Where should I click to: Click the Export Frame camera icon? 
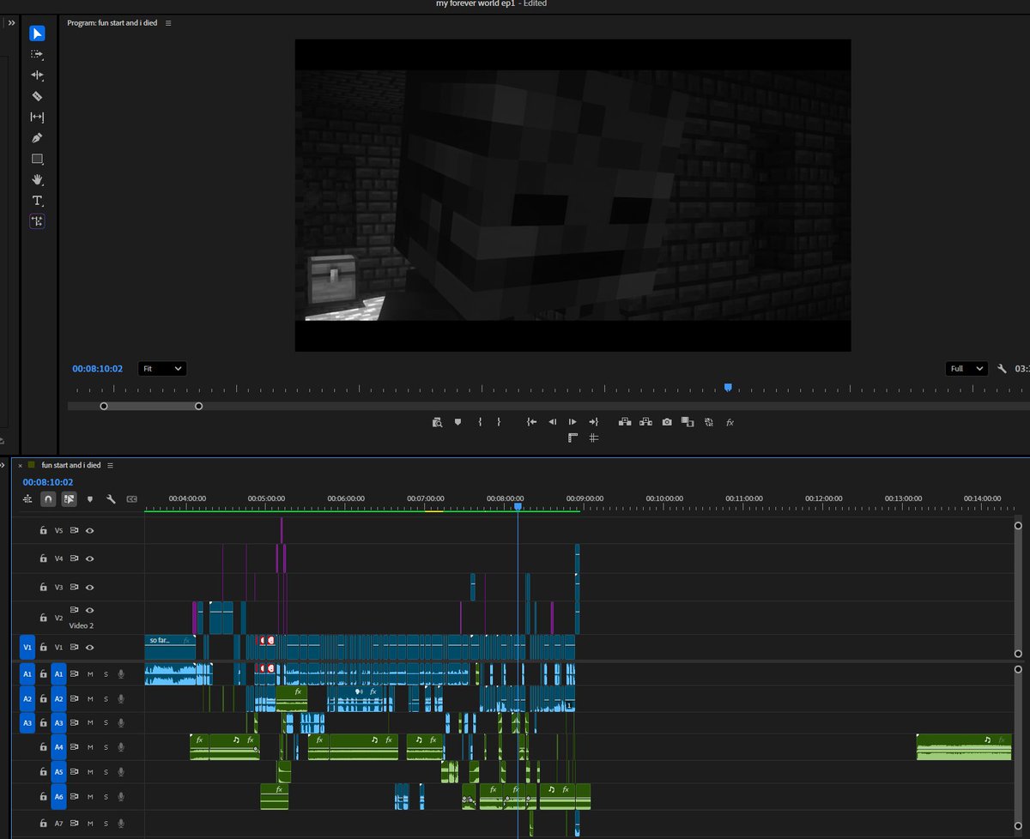667,422
